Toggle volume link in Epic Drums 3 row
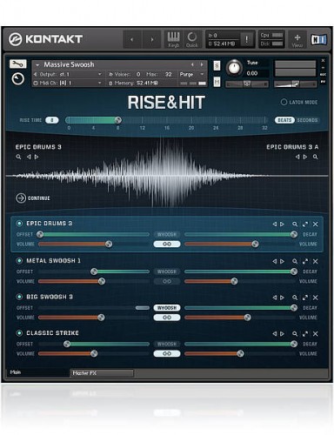Screen dimensions: 334x435 point(167,244)
